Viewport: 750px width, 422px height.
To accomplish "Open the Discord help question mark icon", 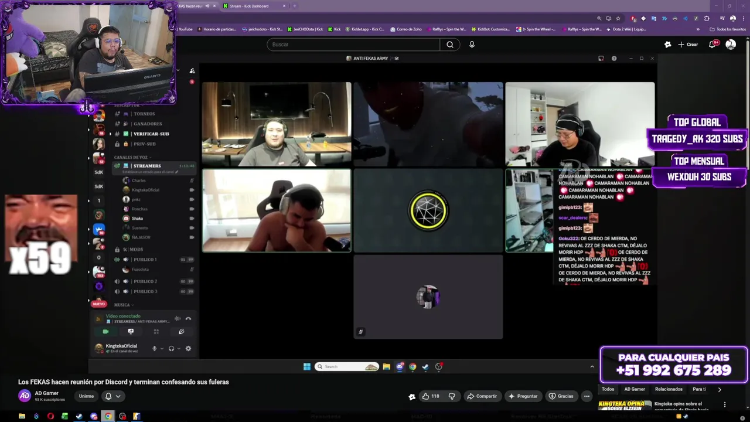I will (x=614, y=59).
